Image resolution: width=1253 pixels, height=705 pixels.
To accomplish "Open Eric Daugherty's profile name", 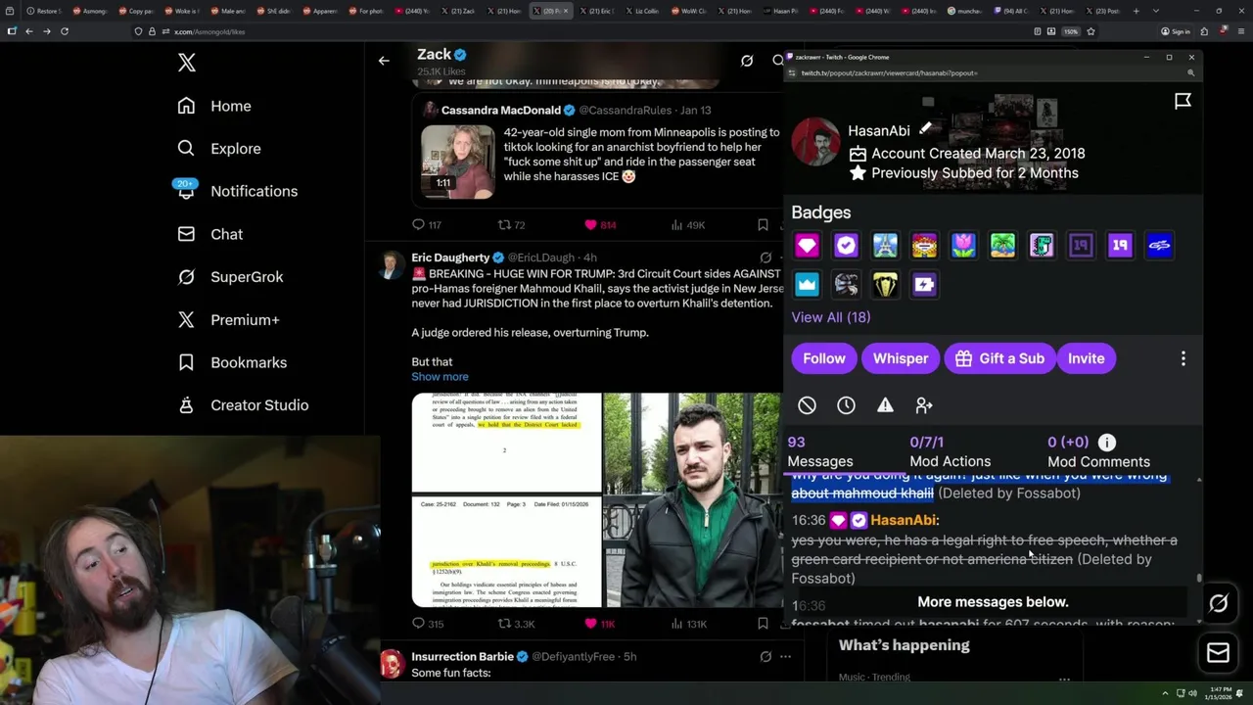I will pyautogui.click(x=450, y=258).
